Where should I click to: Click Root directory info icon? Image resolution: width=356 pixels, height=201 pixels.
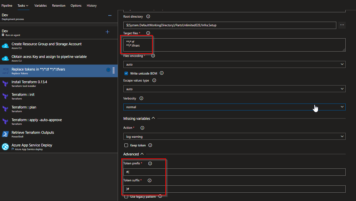[x=148, y=17]
